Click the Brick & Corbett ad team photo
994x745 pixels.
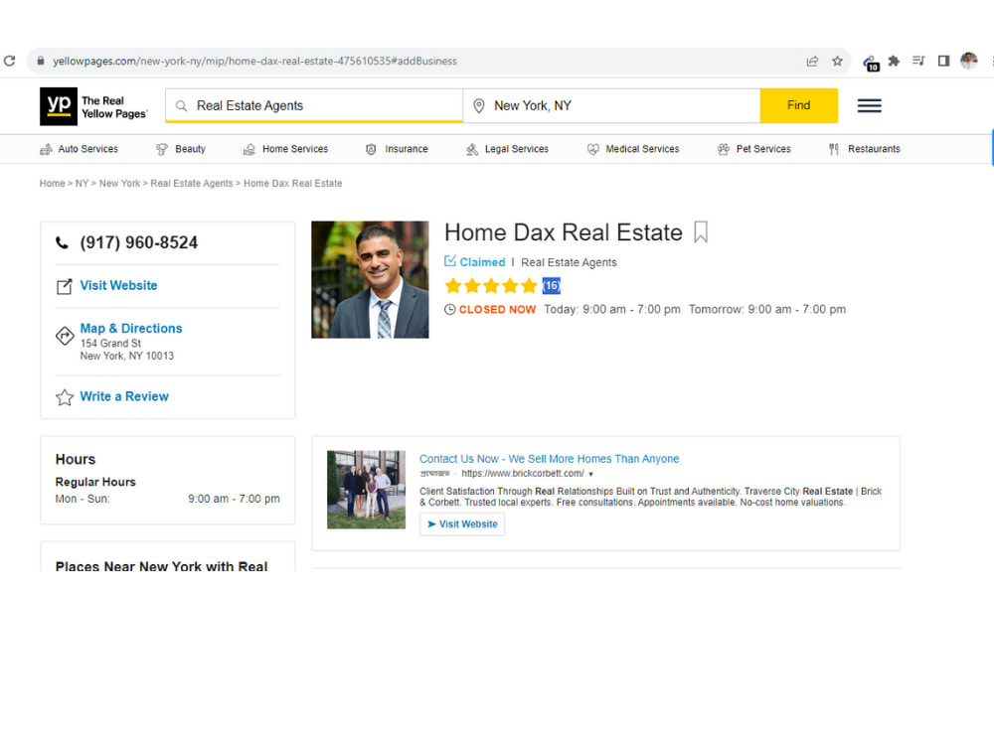coord(367,490)
